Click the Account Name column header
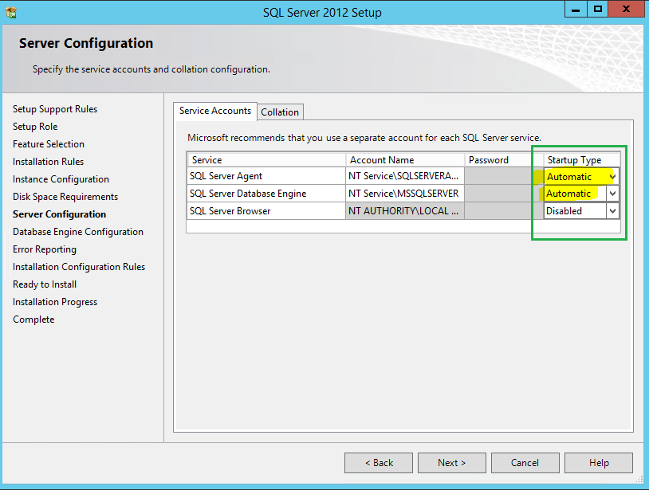649x490 pixels. (x=405, y=160)
